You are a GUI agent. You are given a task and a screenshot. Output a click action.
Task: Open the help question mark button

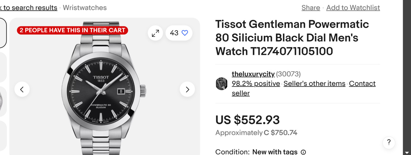pyautogui.click(x=389, y=142)
